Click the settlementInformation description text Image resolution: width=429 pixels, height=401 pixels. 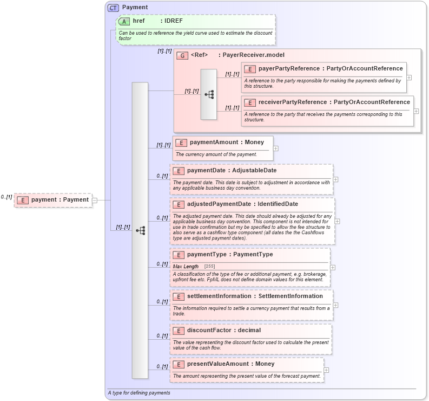(251, 311)
